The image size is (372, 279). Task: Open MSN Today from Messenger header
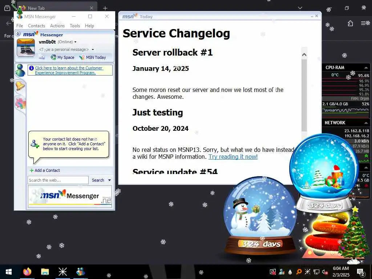[x=93, y=57]
